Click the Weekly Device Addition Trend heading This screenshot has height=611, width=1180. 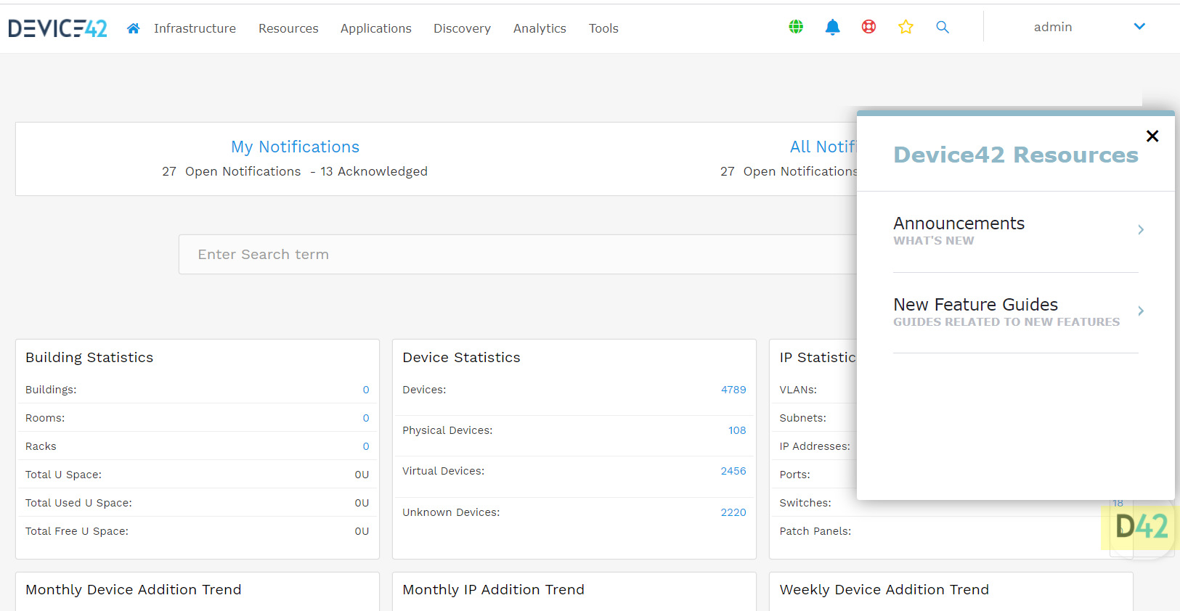[884, 590]
